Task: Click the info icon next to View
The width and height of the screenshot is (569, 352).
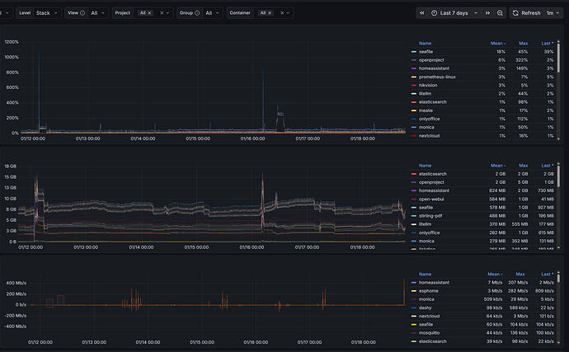Action: click(x=84, y=13)
